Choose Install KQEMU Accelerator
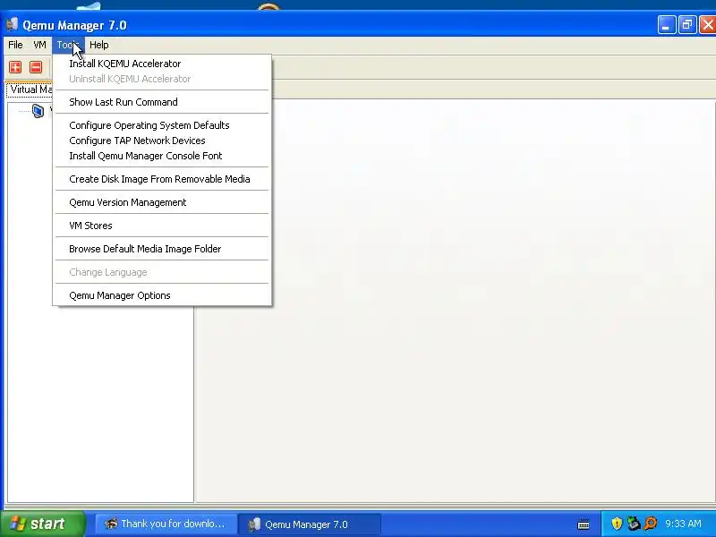This screenshot has height=537, width=716. 162,64
